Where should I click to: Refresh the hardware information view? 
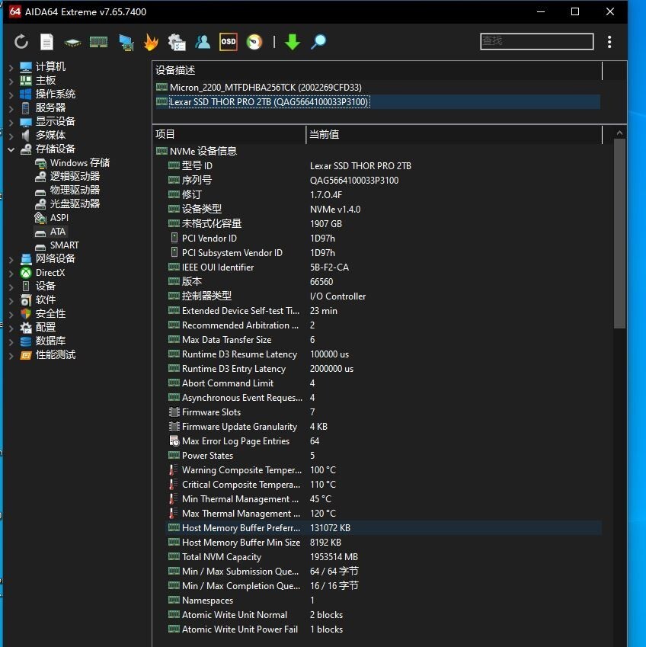[x=21, y=41]
